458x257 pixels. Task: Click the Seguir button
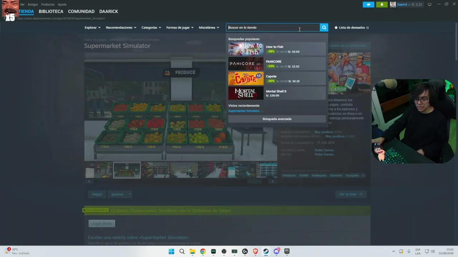97,194
